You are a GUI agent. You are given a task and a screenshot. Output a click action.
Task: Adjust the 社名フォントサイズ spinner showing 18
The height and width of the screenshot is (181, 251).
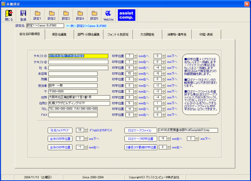[86, 130]
